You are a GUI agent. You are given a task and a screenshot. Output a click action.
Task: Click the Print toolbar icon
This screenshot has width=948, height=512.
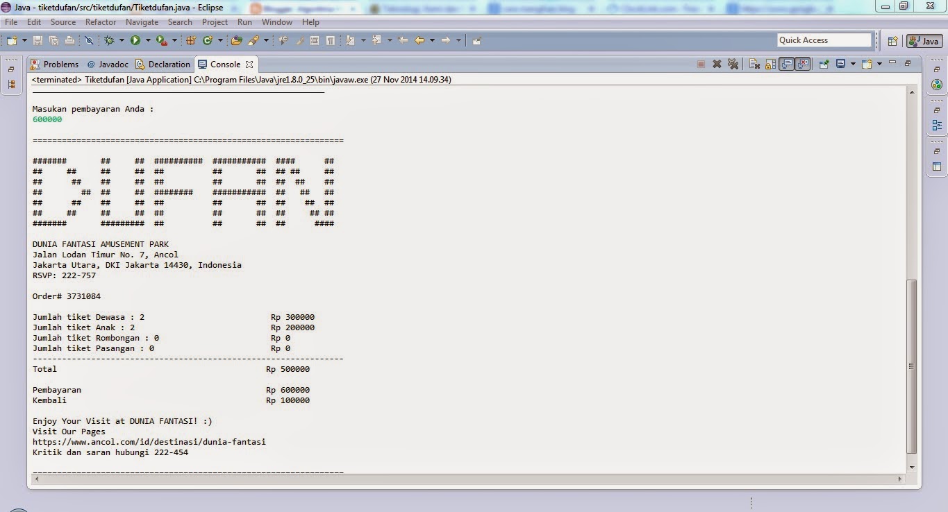(x=69, y=40)
